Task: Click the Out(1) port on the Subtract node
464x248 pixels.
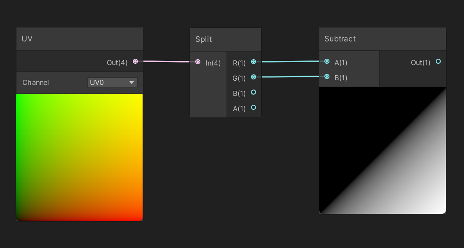Action: coord(438,61)
